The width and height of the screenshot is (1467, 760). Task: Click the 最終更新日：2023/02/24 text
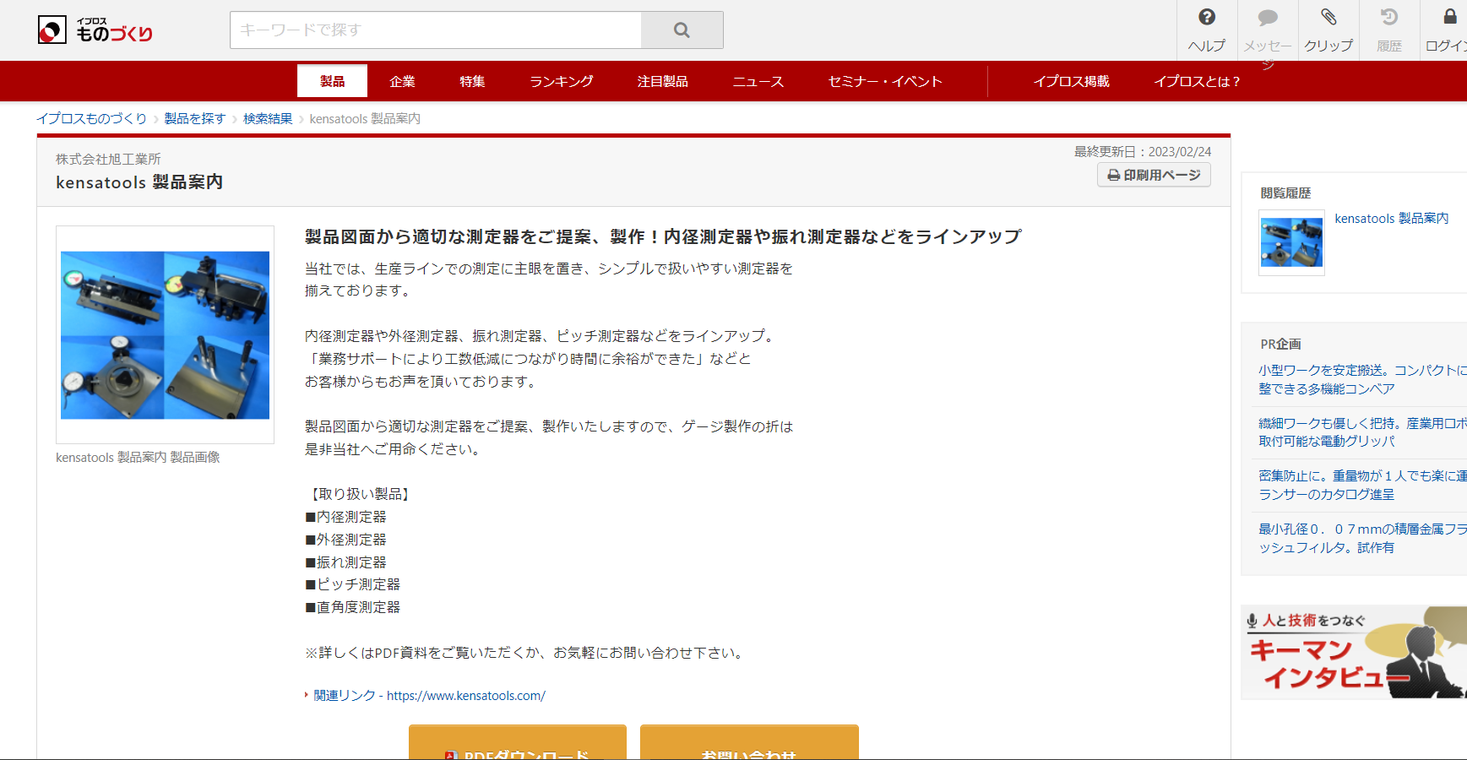coord(1143,151)
